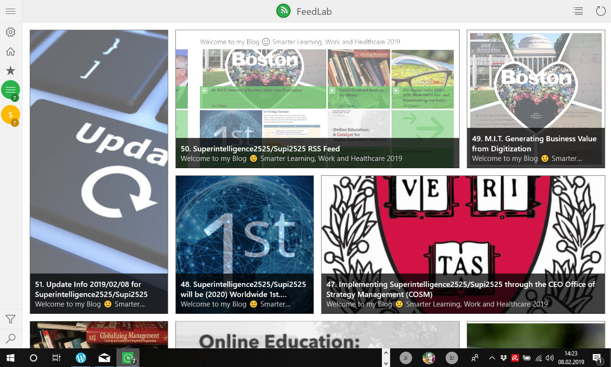Open article 48 Worldwide 1st tile
The height and width of the screenshot is (367, 611).
pos(244,244)
